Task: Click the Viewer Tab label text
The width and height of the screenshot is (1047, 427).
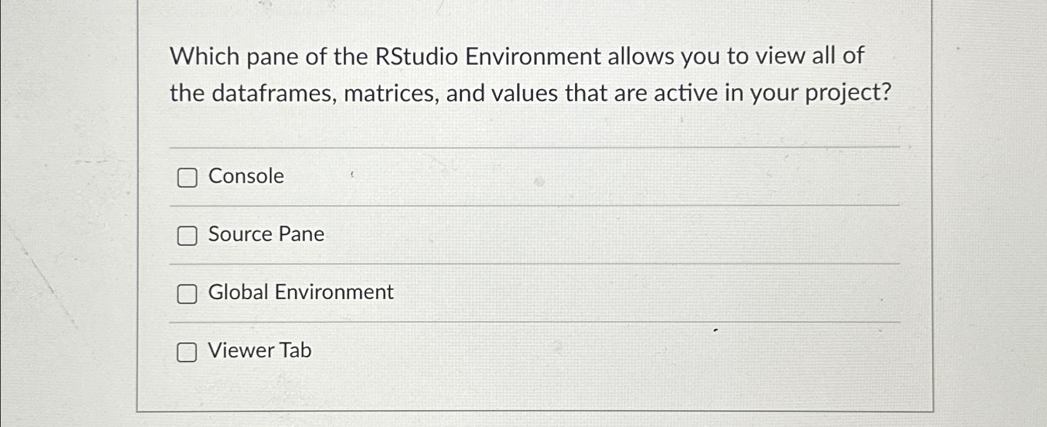Action: tap(259, 350)
